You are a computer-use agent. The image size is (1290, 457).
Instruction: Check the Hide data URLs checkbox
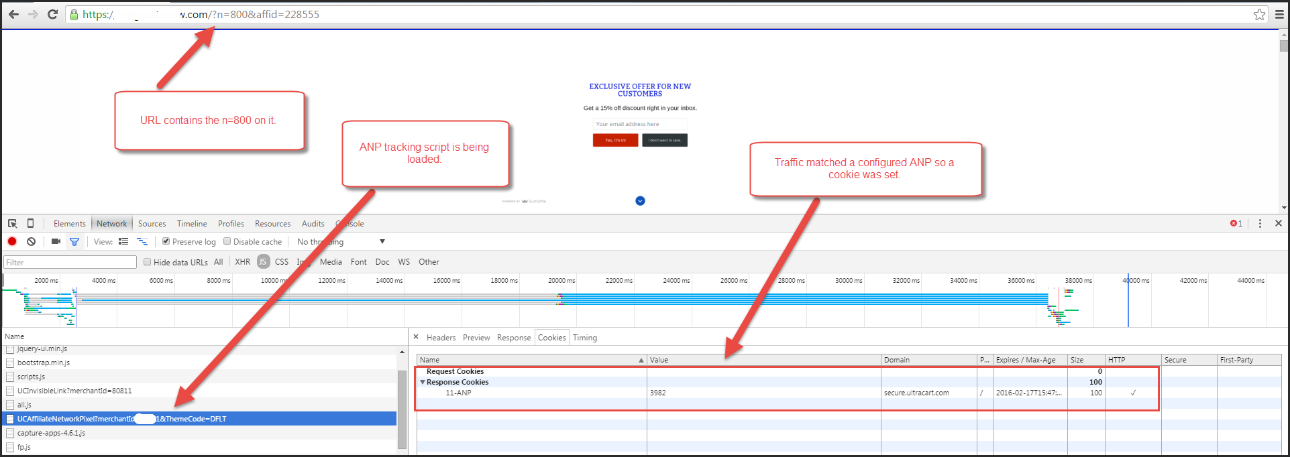[147, 262]
